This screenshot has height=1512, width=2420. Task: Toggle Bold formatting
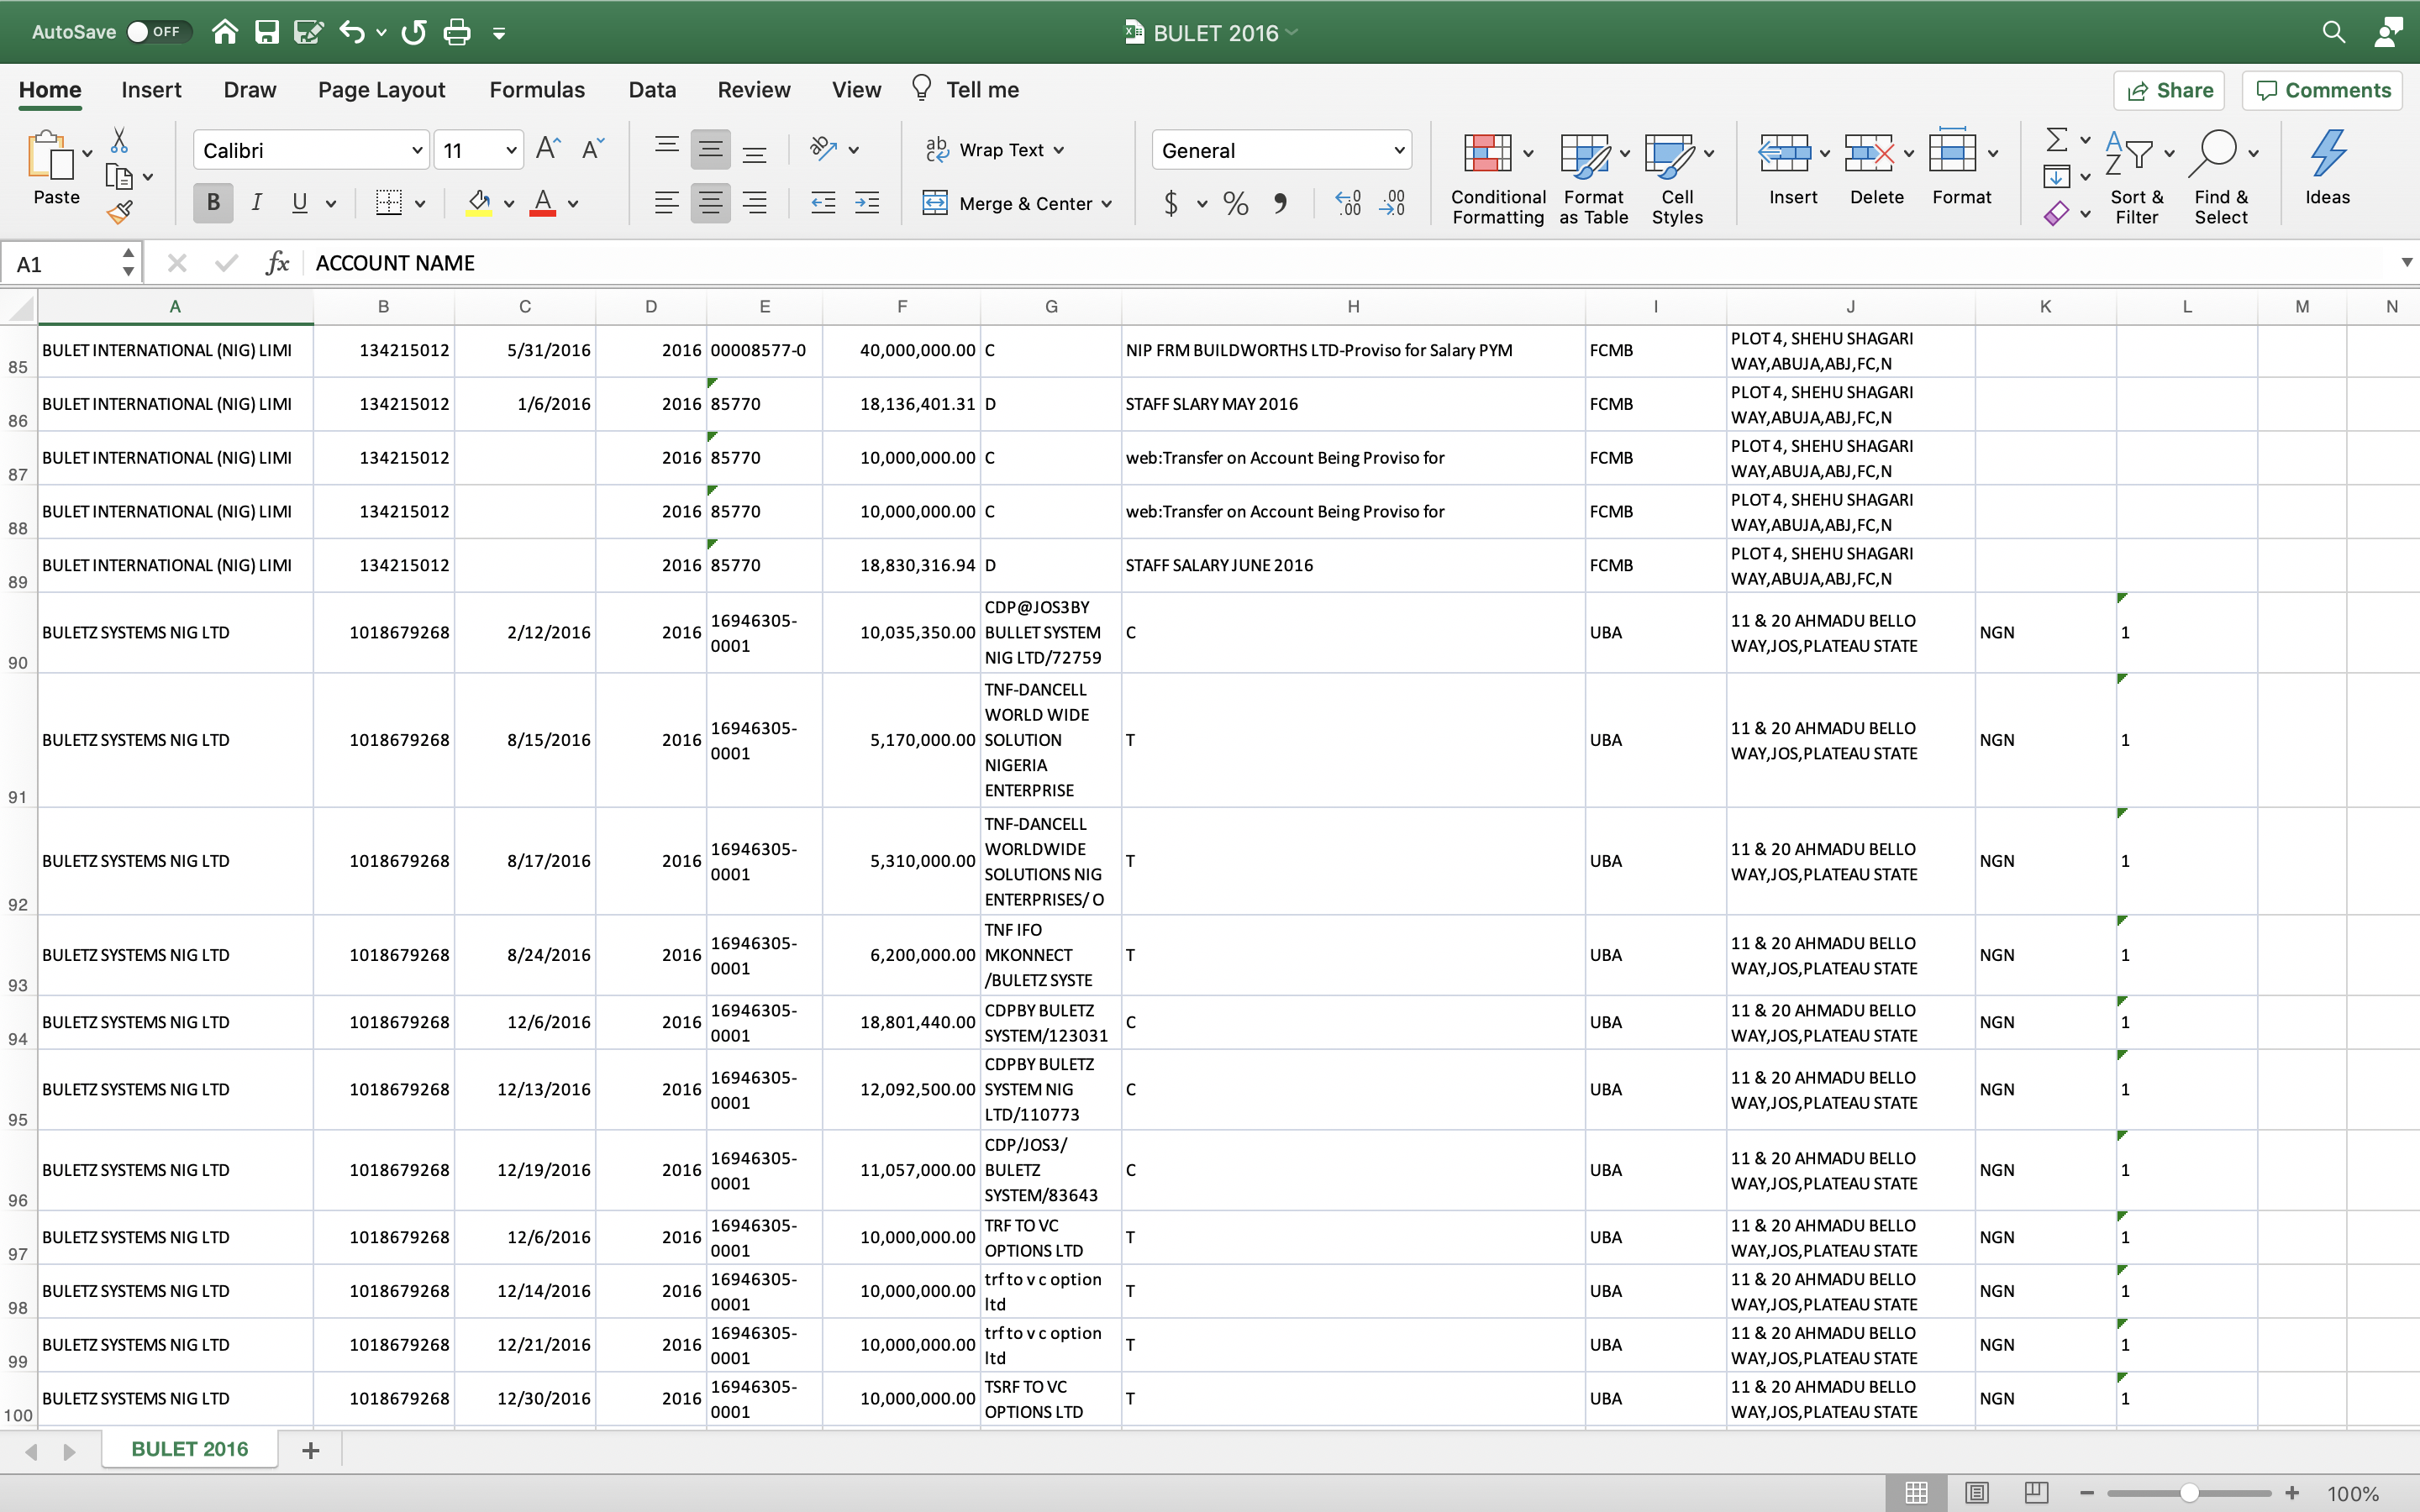point(213,203)
